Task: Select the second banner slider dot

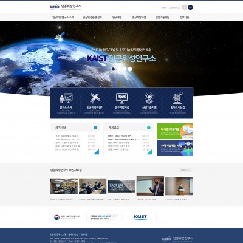Action: 118,69
